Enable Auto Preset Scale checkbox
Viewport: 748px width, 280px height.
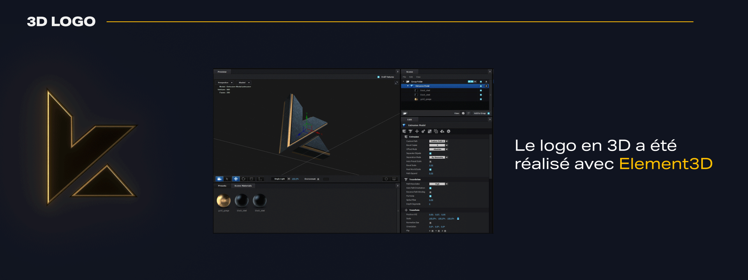tap(430, 161)
